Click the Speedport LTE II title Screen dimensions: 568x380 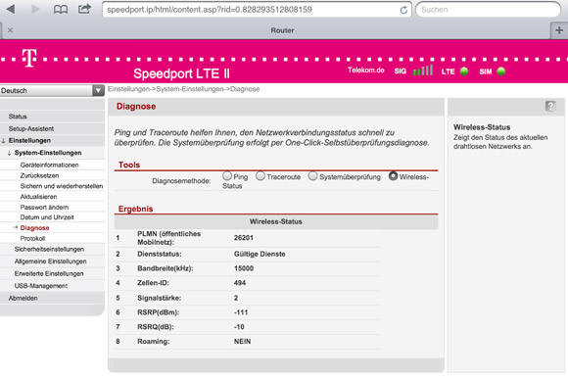(181, 73)
